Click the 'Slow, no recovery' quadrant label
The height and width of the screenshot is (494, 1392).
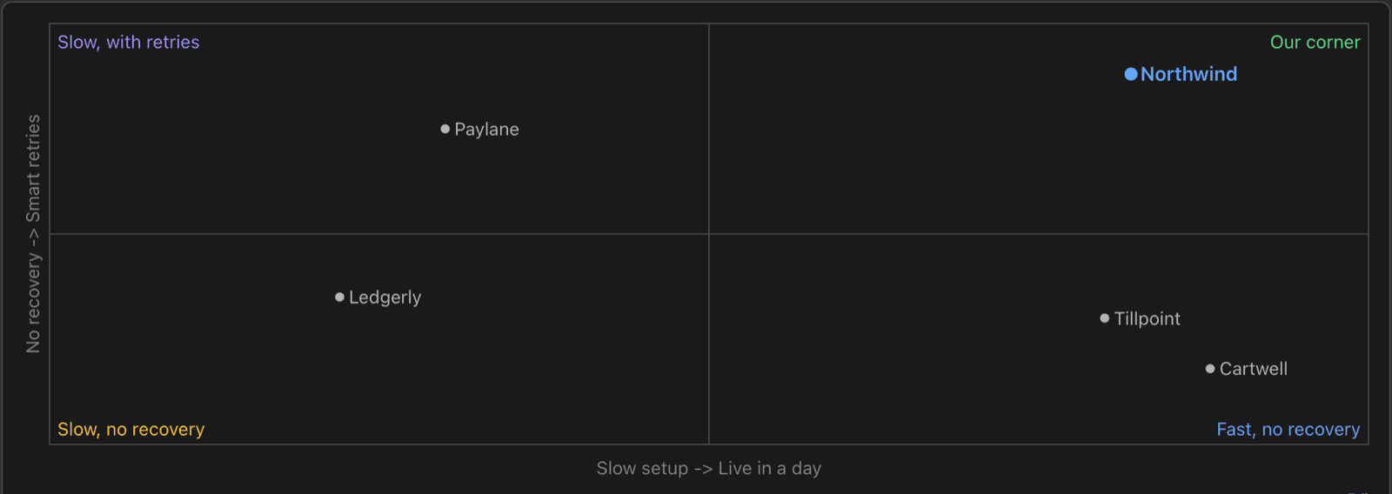(131, 430)
